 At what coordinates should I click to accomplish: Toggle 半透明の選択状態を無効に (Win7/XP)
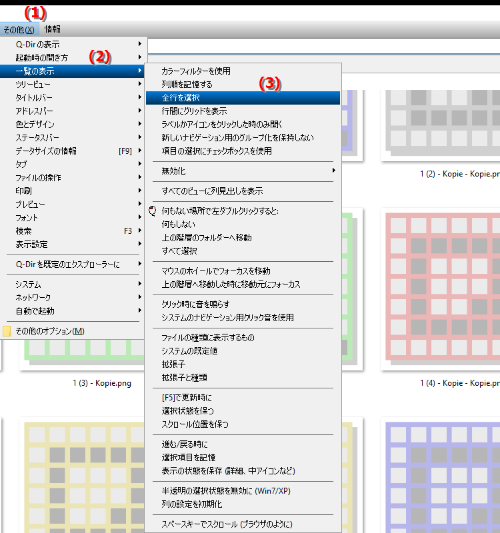243,491
